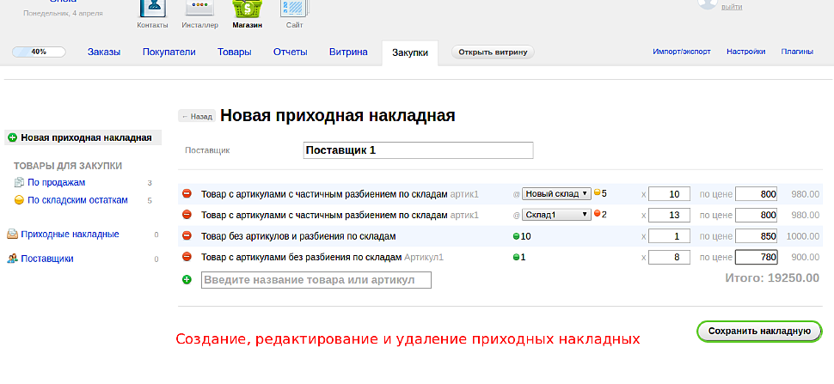Click the Товар без артикулов и разбиения name

point(298,236)
